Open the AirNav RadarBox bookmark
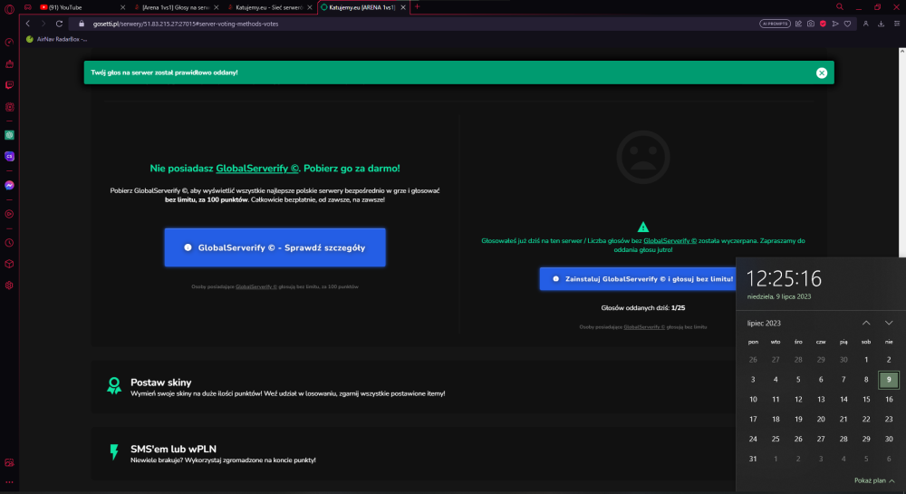Image resolution: width=906 pixels, height=494 pixels. 56,39
